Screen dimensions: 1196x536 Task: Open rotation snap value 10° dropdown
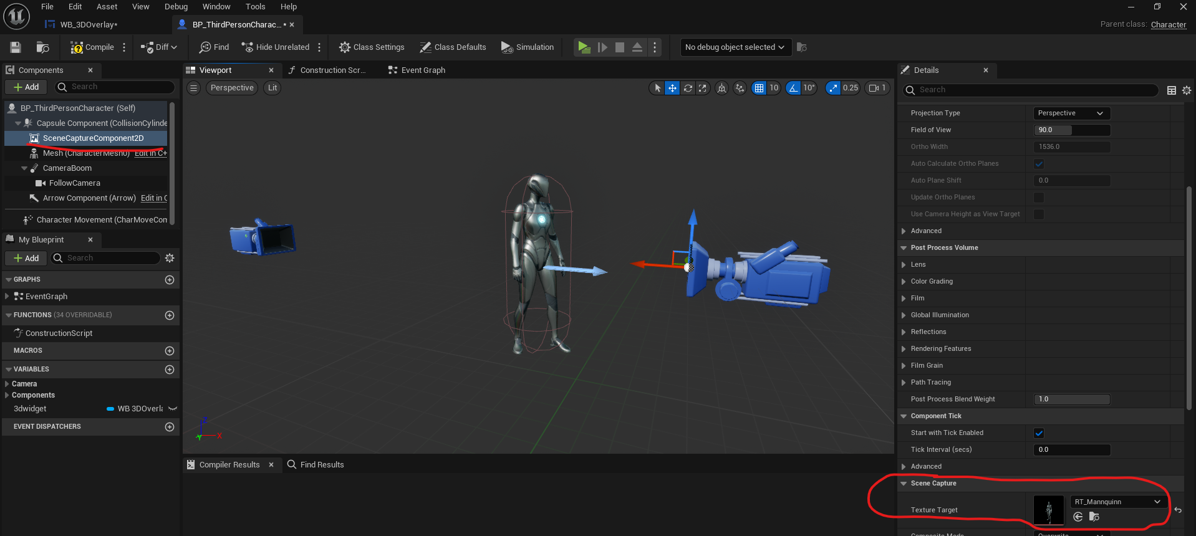[x=809, y=88]
